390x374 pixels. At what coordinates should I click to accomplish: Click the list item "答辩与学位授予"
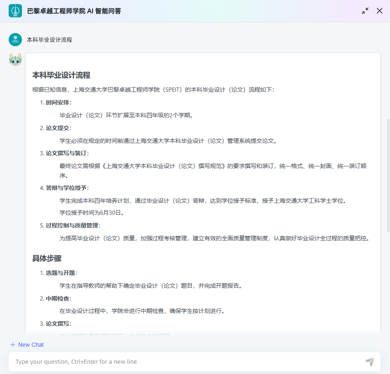coord(67,188)
